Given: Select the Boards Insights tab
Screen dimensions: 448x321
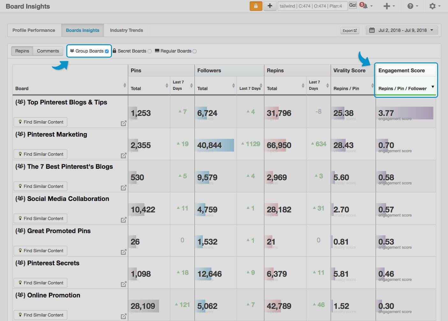Looking at the screenshot, I should 83,30.
